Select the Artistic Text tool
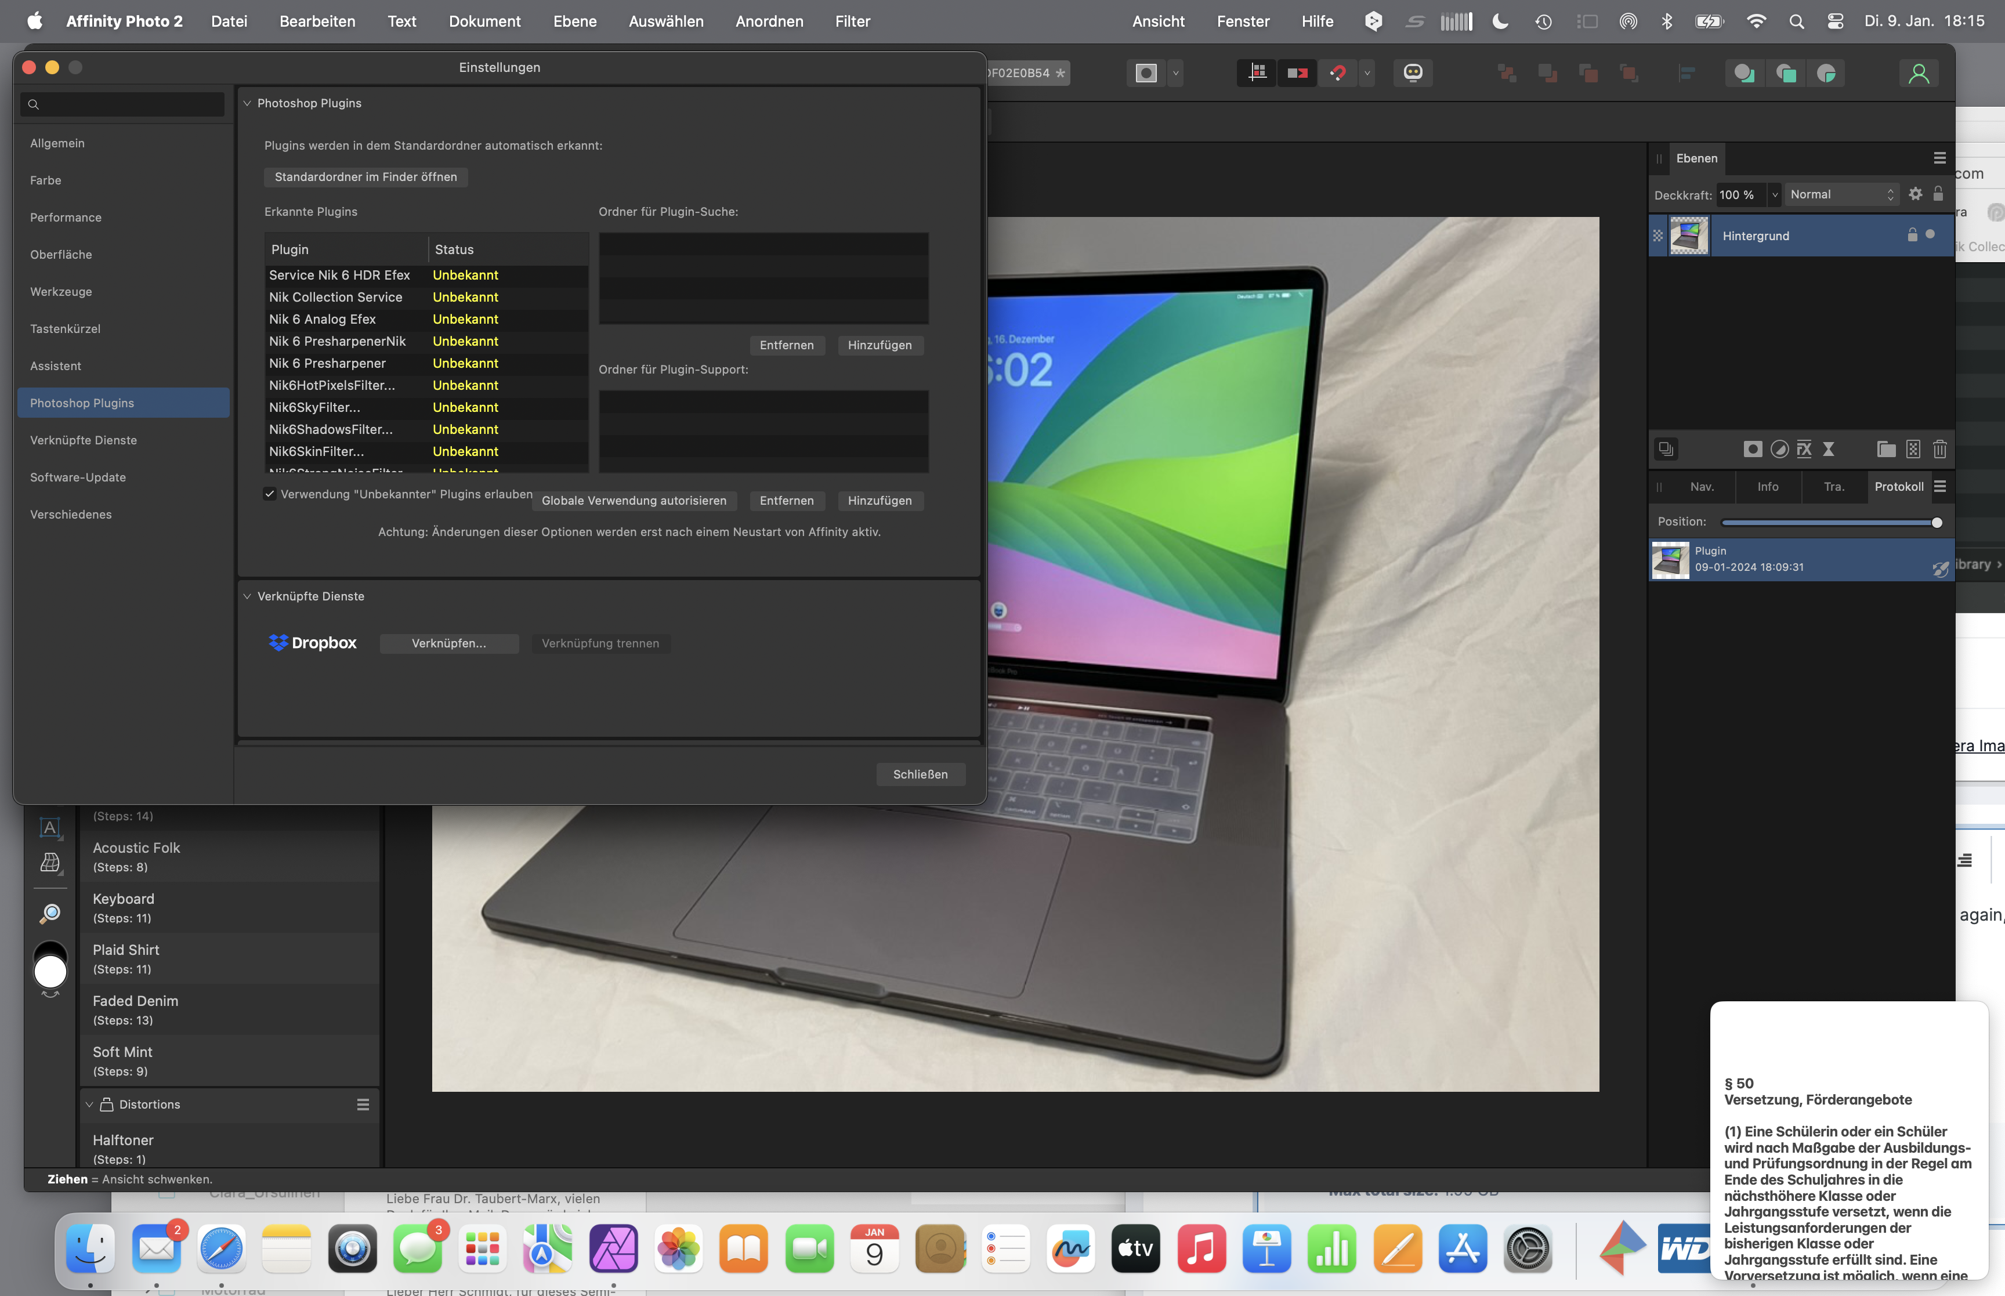The image size is (2005, 1296). tap(50, 827)
